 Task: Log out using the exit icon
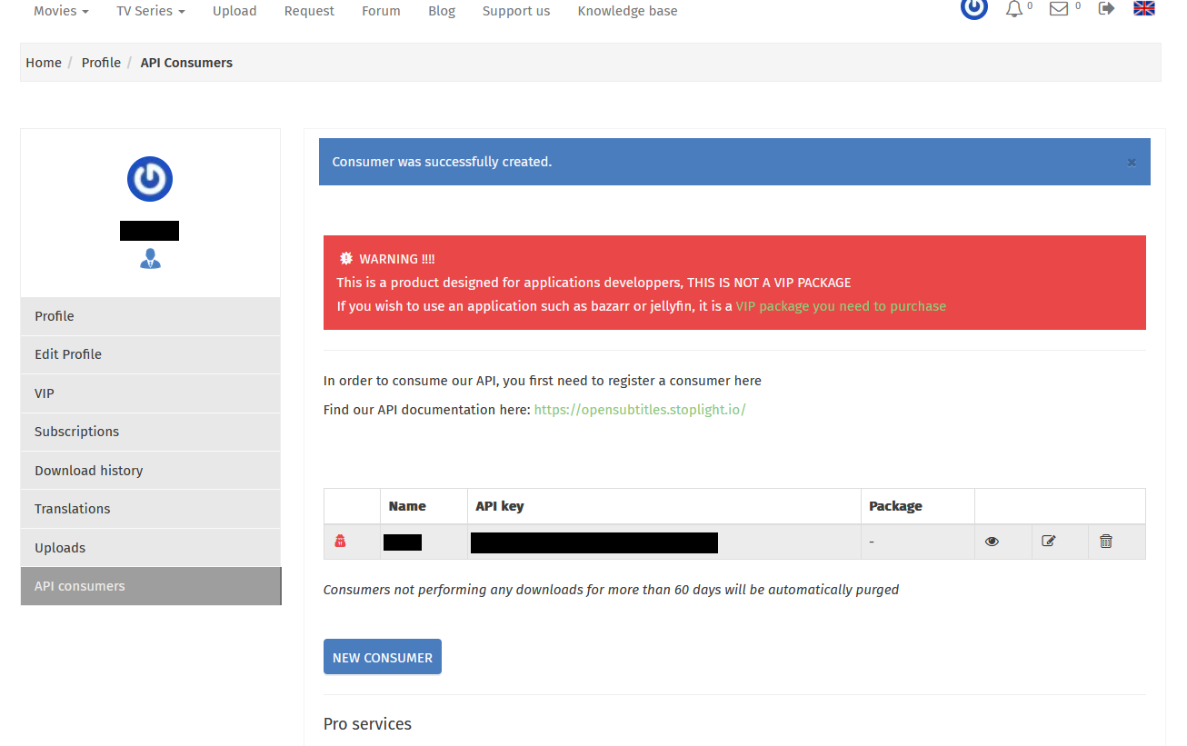1105,8
